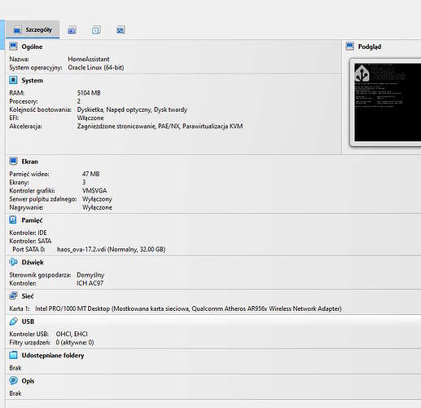Click the Udostępniane foldery folder icon

13,355
